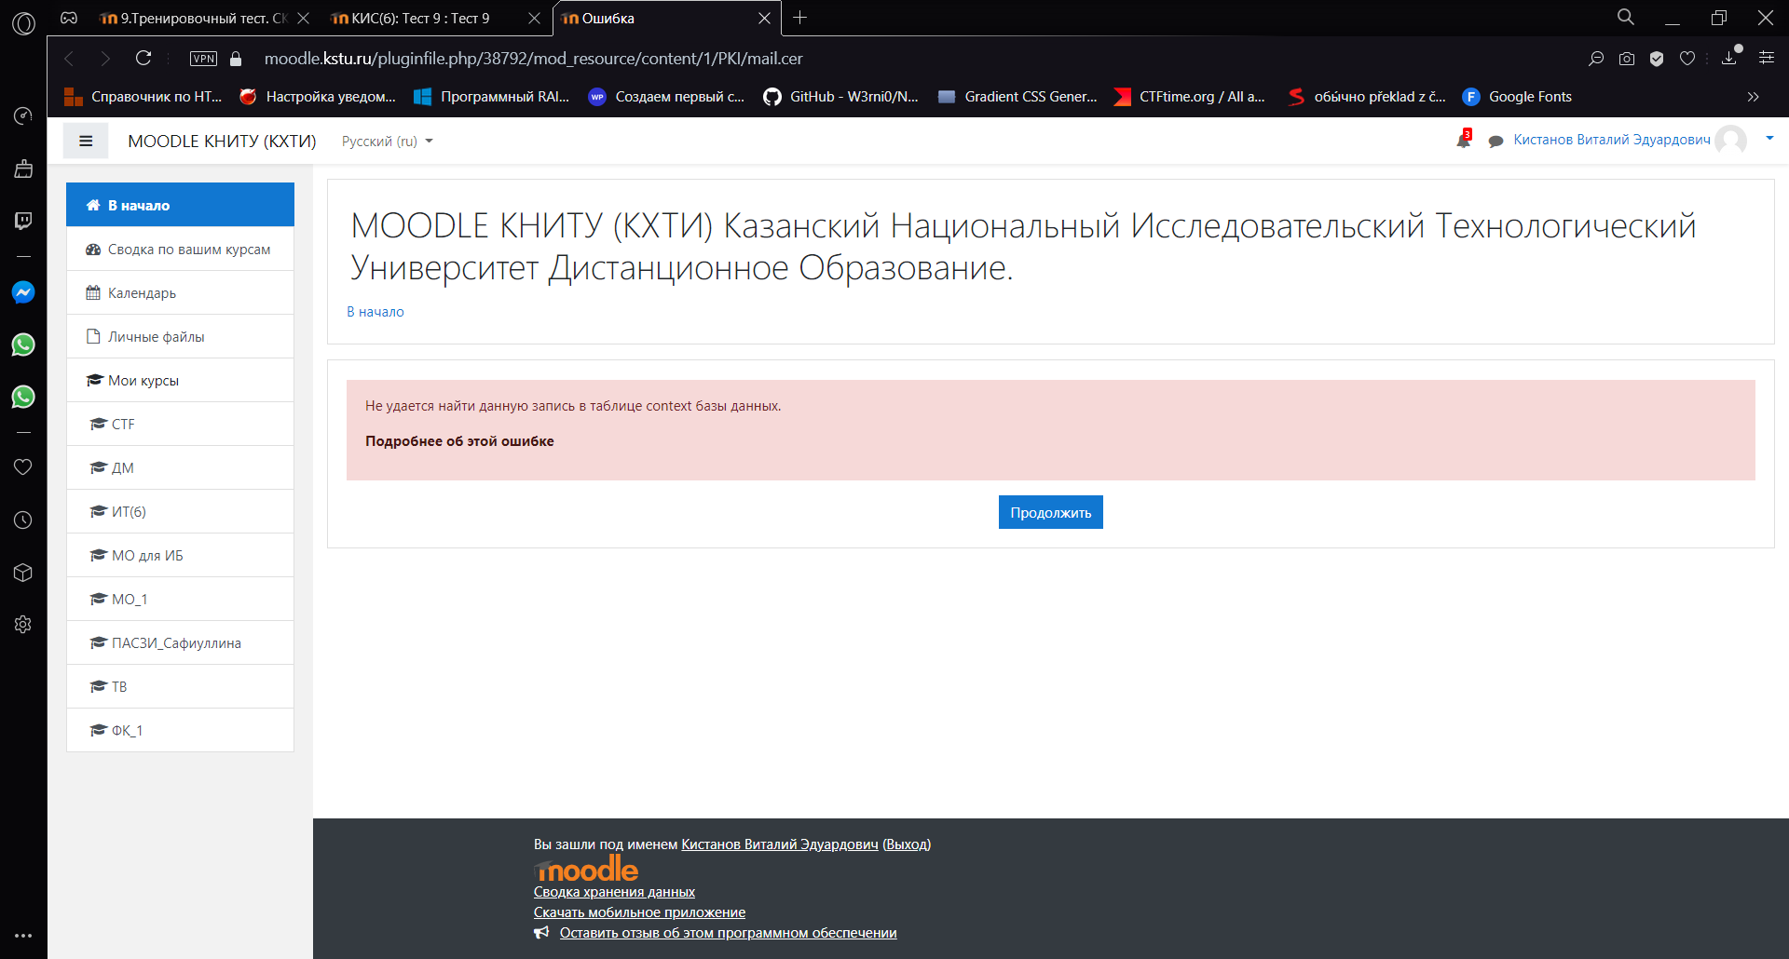Open search in tabs magnifier
The height and width of the screenshot is (959, 1789).
(1626, 17)
